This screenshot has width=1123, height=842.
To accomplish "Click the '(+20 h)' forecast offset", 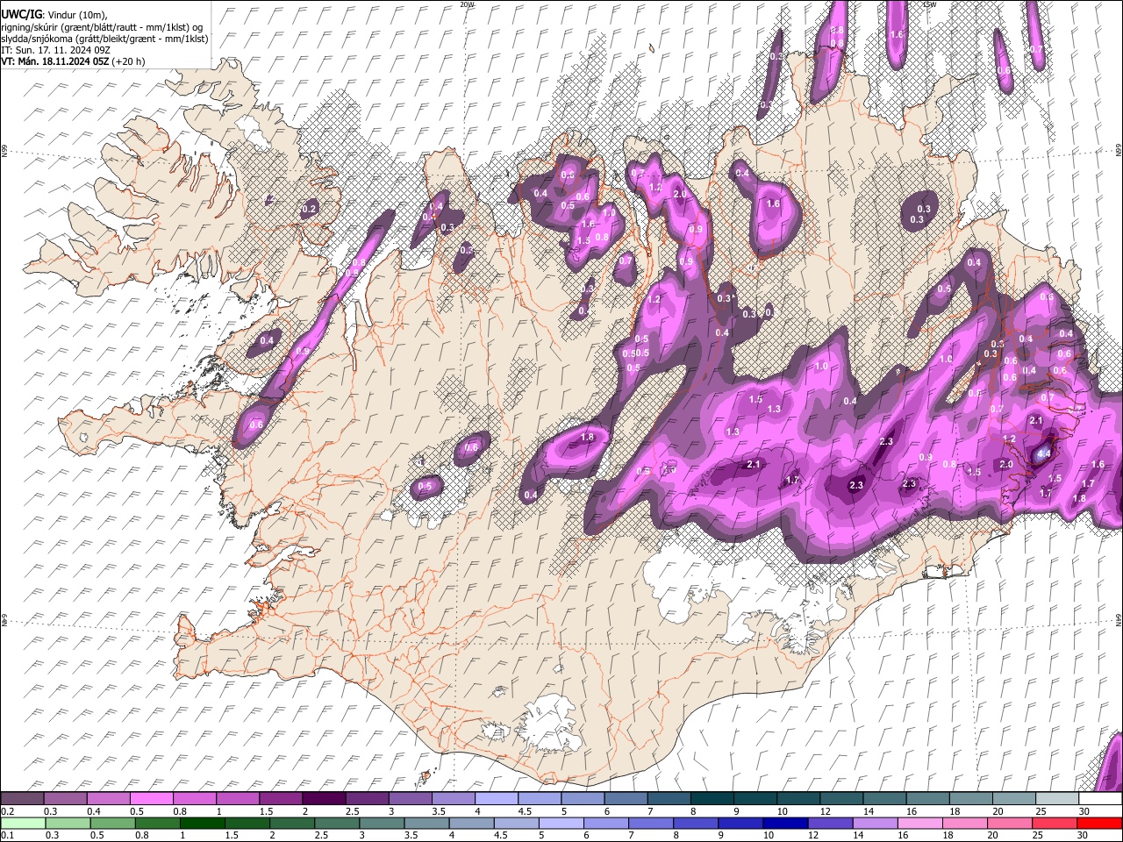I will [129, 61].
